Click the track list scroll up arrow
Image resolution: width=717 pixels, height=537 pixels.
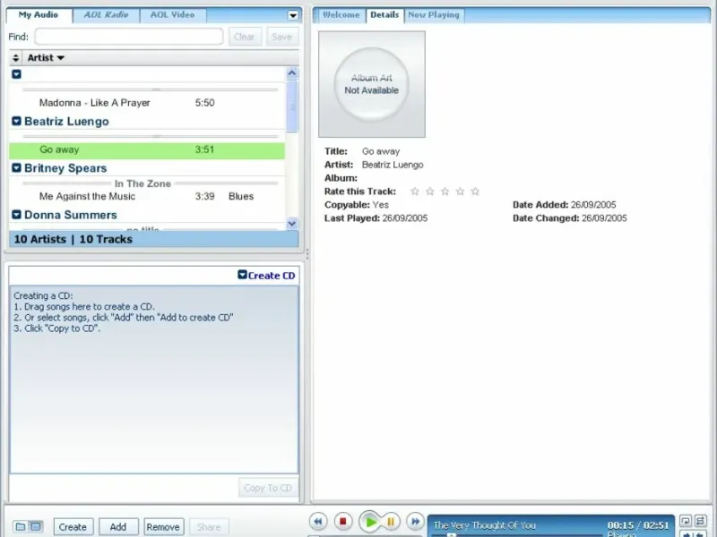pyautogui.click(x=292, y=73)
